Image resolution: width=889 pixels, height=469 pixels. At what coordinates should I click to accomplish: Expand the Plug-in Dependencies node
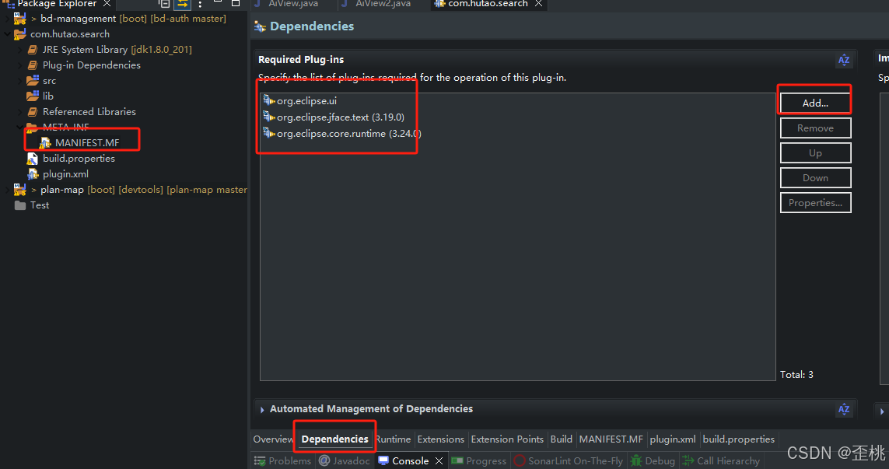(x=20, y=65)
